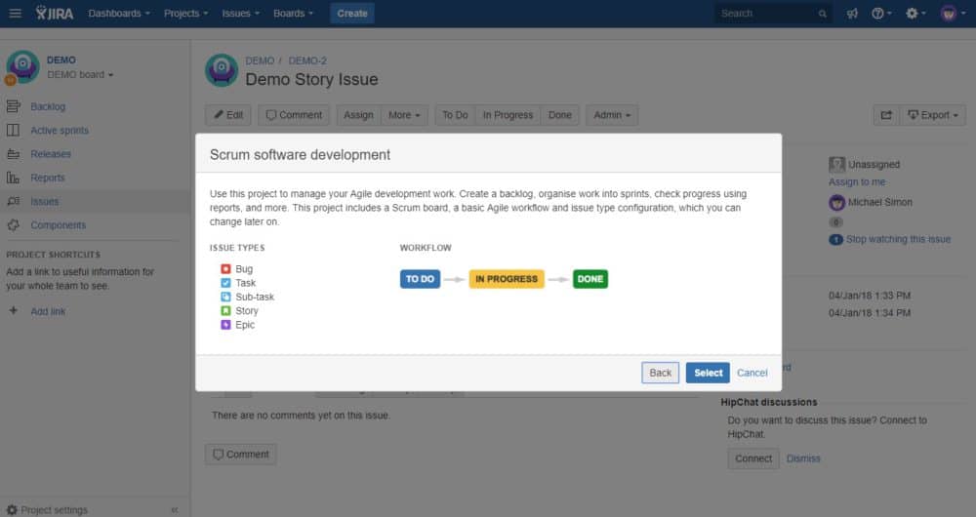The height and width of the screenshot is (517, 976).
Task: Click the Sub-task issue type icon
Action: tap(225, 297)
